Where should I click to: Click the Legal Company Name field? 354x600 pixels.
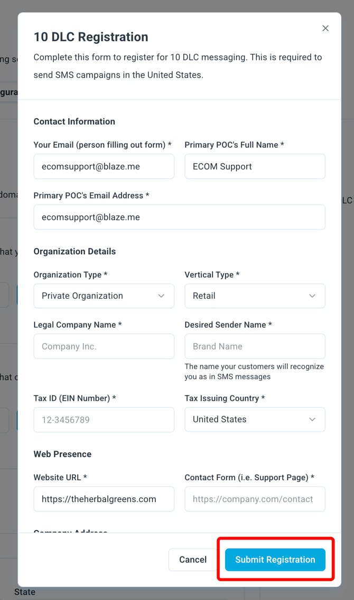point(104,346)
